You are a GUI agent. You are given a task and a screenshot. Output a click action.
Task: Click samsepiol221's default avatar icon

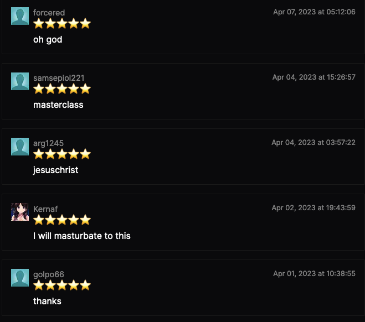[x=20, y=81]
